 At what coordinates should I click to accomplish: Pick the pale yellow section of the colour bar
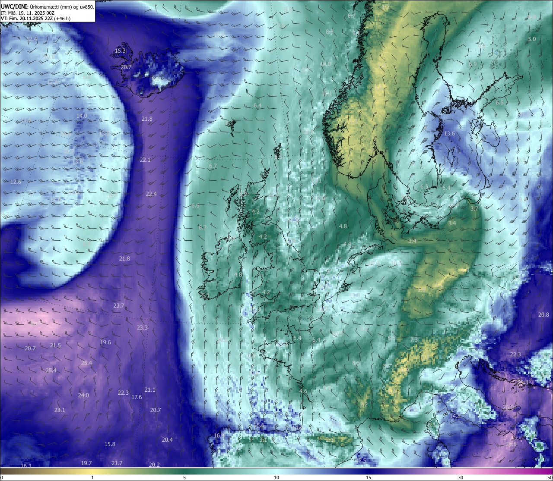93,471
